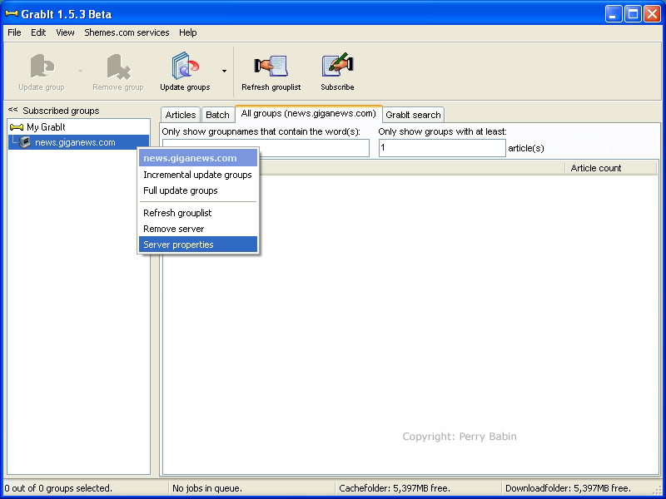This screenshot has height=499, width=666.
Task: Click the Article count column header
Action: tap(611, 168)
